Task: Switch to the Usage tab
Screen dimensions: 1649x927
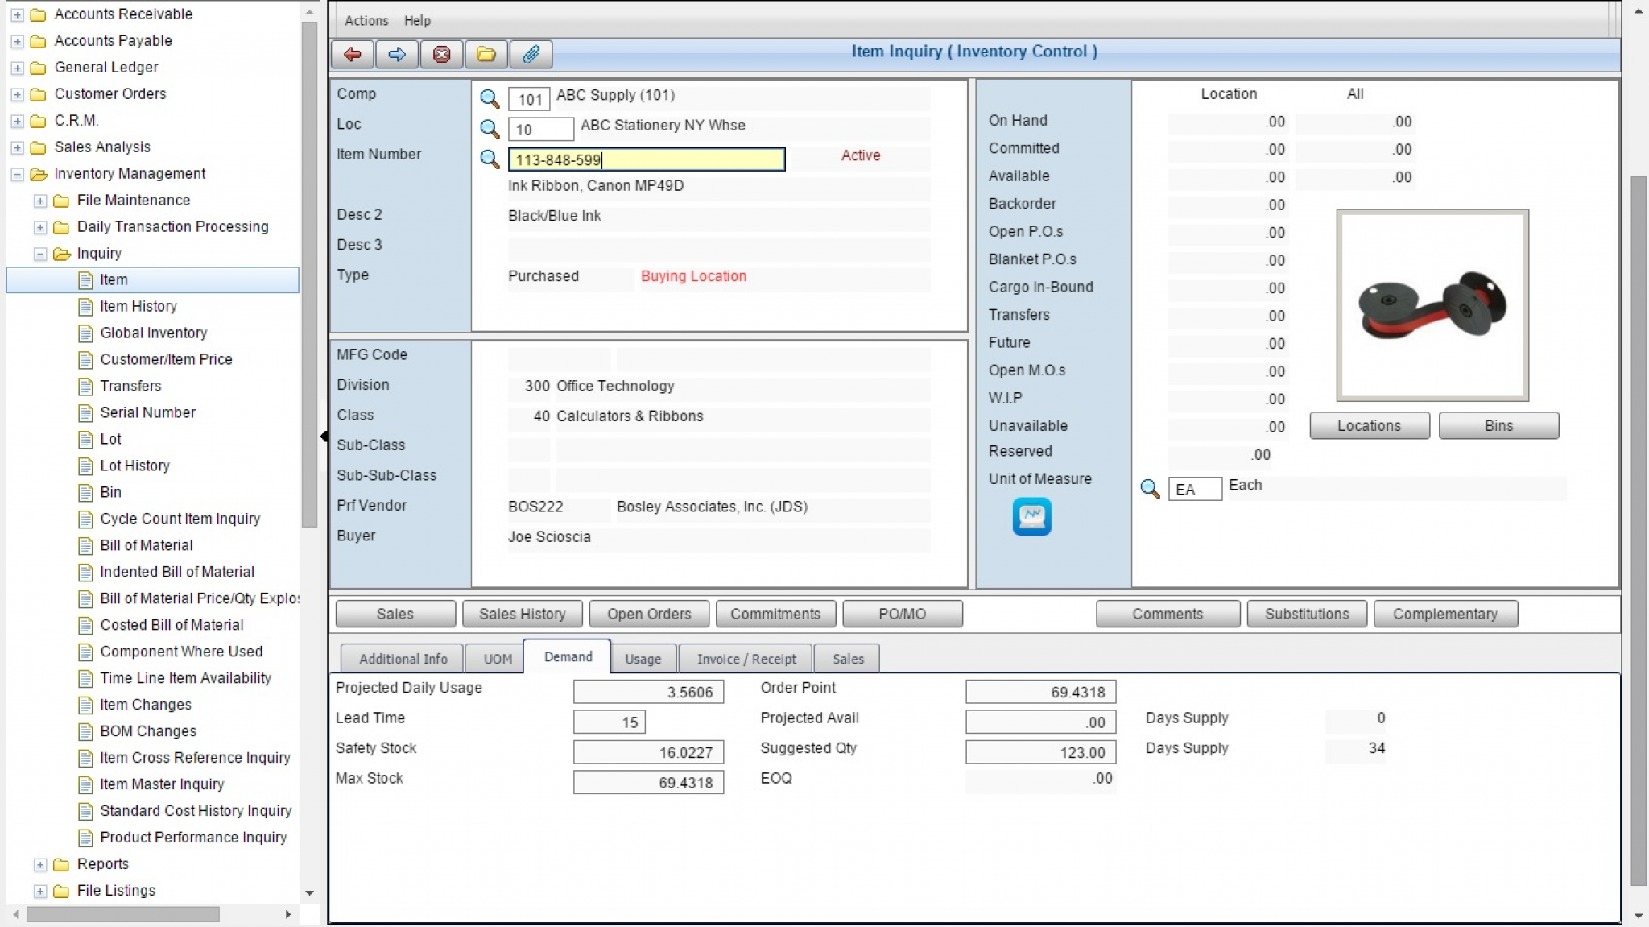Action: pos(642,658)
